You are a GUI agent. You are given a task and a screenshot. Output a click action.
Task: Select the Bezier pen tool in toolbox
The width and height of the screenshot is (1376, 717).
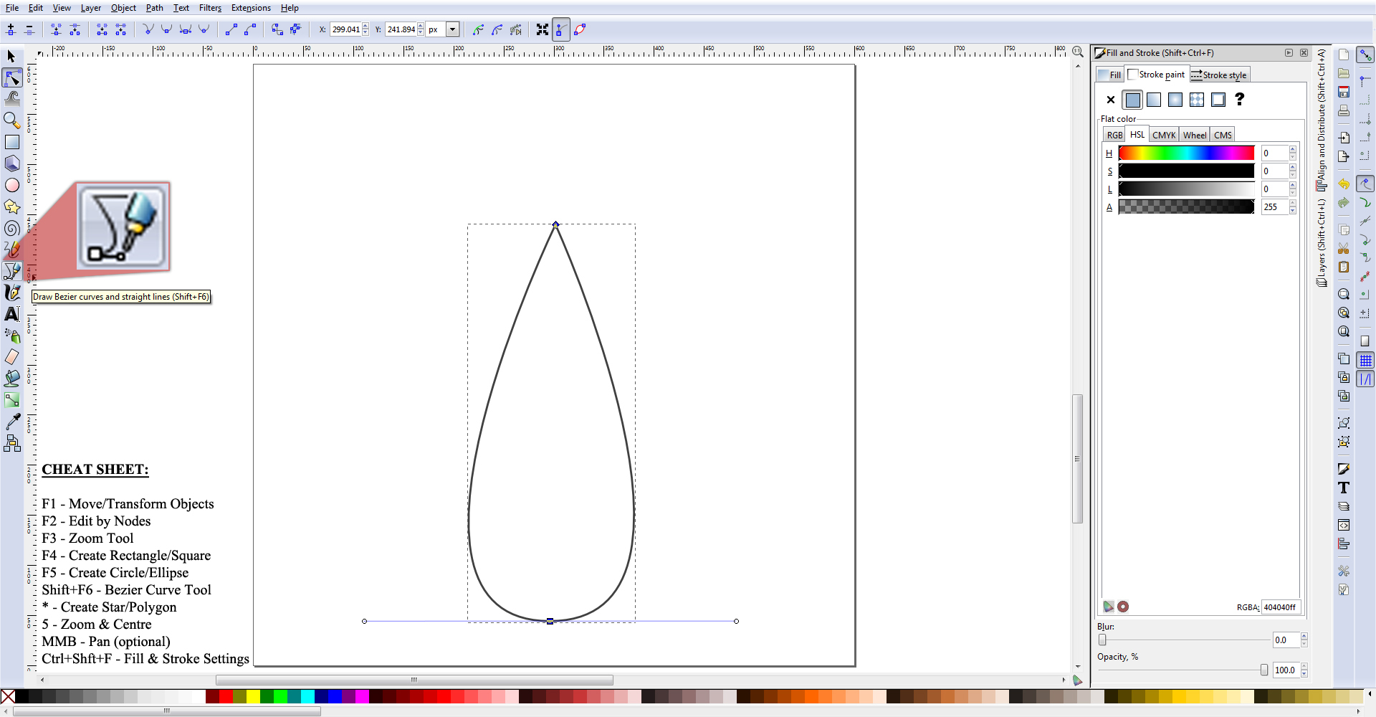click(x=12, y=271)
